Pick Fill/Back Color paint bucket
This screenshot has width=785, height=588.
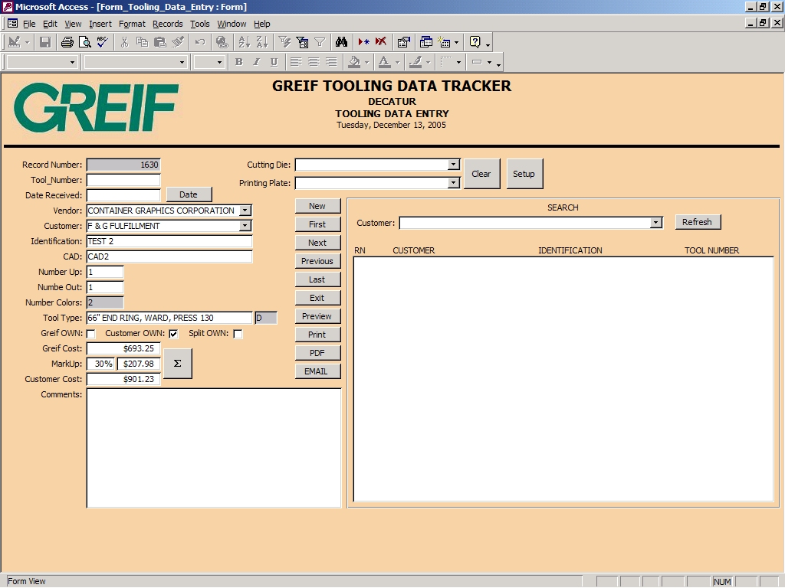(x=354, y=62)
